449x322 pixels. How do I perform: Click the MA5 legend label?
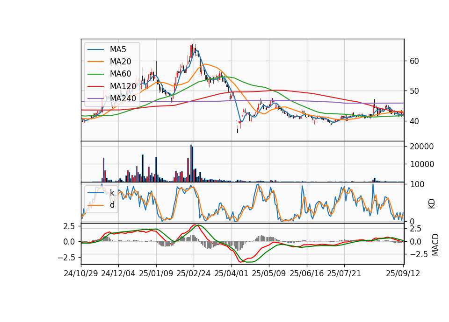coord(118,49)
